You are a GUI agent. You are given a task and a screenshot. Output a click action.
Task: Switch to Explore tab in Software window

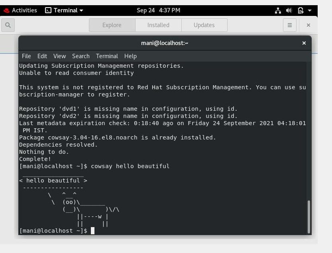click(x=112, y=25)
